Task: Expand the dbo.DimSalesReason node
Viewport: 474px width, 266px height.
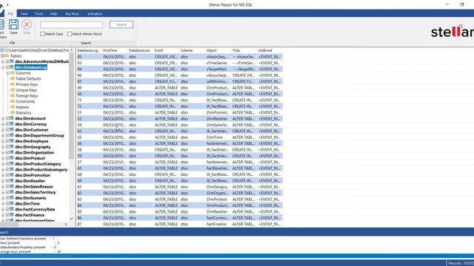Action: click(x=3, y=187)
